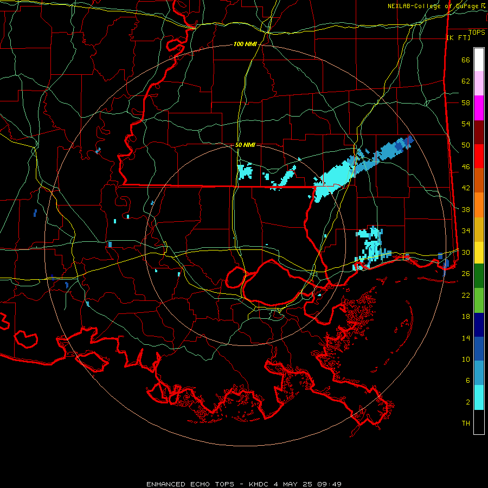
Task: Click the "30" legend value
Action: (x=466, y=252)
